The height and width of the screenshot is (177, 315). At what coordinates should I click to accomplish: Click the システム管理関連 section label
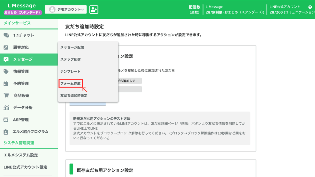click(19, 143)
